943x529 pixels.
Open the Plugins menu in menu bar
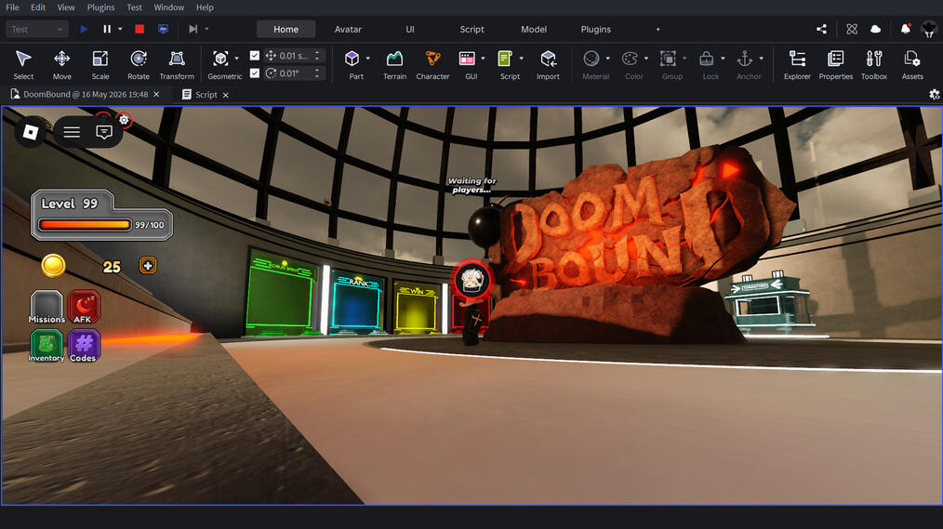coord(100,7)
